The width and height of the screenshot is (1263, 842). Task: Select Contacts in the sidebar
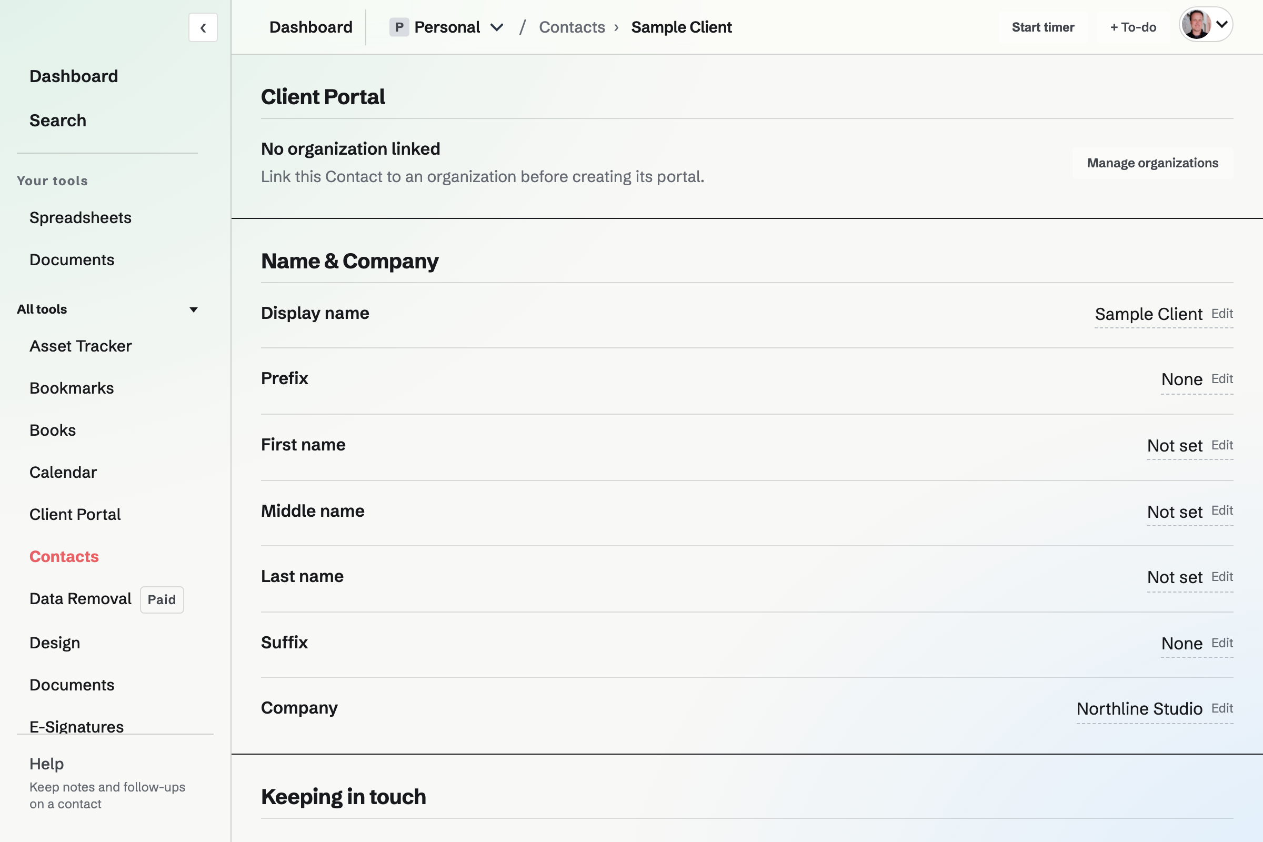coord(64,556)
